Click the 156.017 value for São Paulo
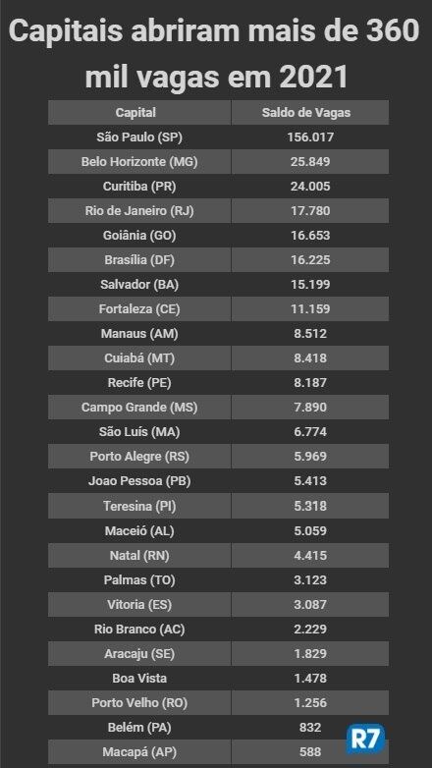The image size is (432, 768). [x=310, y=137]
